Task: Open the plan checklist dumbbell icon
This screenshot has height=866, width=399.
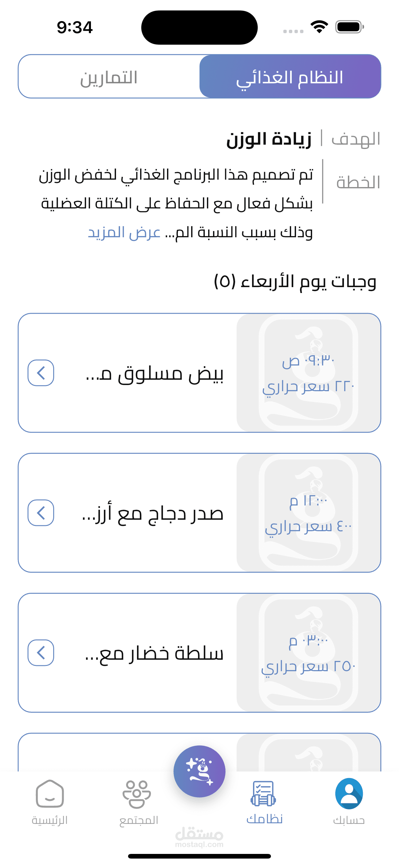Action: coord(263,794)
